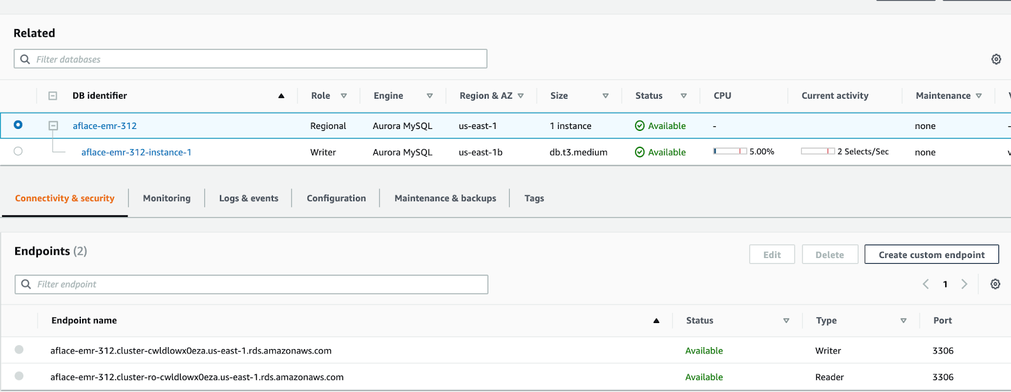Open endpoints Status column sort dropdown
Screen dimensions: 1011x392
(786, 321)
